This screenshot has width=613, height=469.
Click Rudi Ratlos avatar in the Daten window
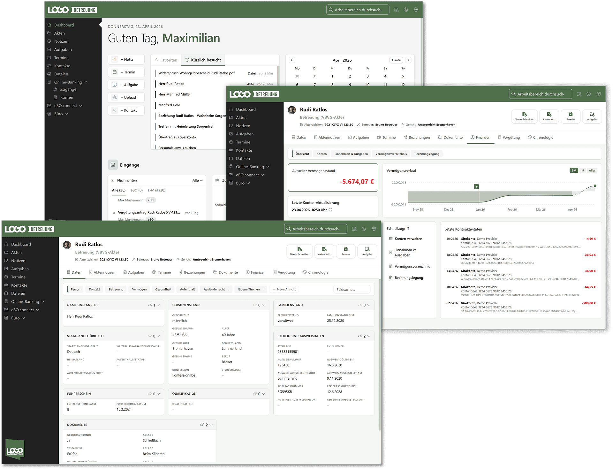click(67, 245)
